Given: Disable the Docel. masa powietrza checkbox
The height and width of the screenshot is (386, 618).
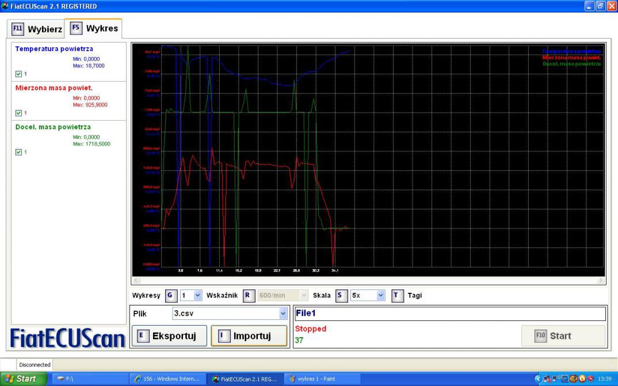Looking at the screenshot, I should pos(18,152).
